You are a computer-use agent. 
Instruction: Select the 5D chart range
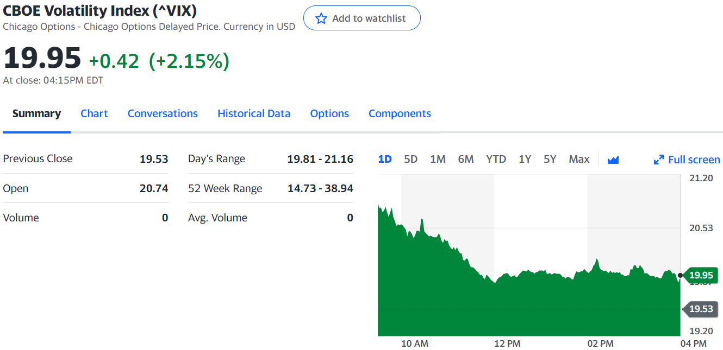click(x=410, y=159)
